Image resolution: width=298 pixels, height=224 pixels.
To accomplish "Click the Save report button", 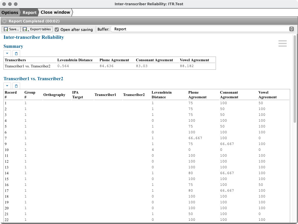I will coord(11,29).
